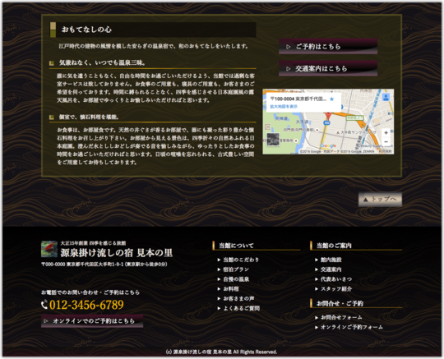Click the telephone icon beside 012-3456-6789
The image size is (444, 359).
[44, 305]
